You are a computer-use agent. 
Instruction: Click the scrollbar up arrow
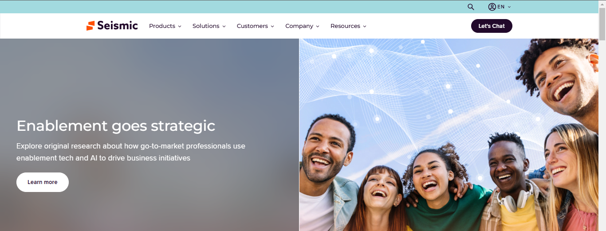coord(602,4)
